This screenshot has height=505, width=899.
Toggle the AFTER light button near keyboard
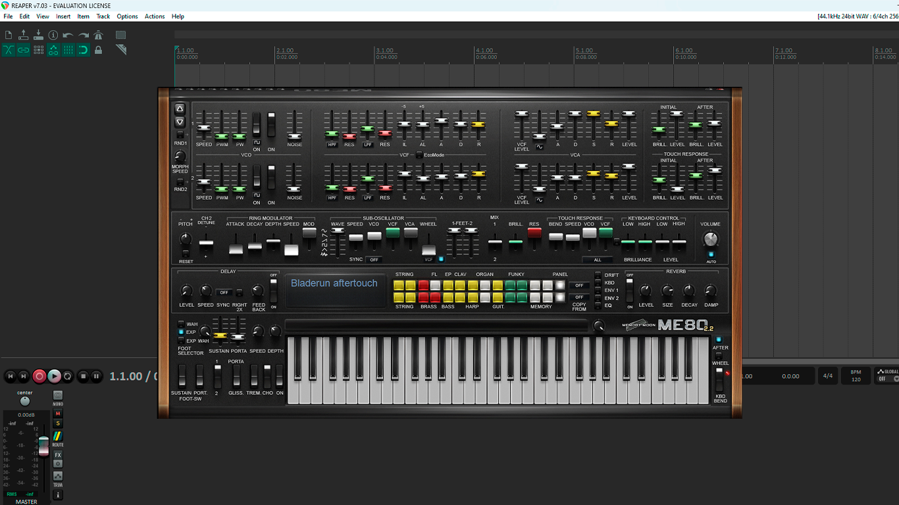[718, 339]
